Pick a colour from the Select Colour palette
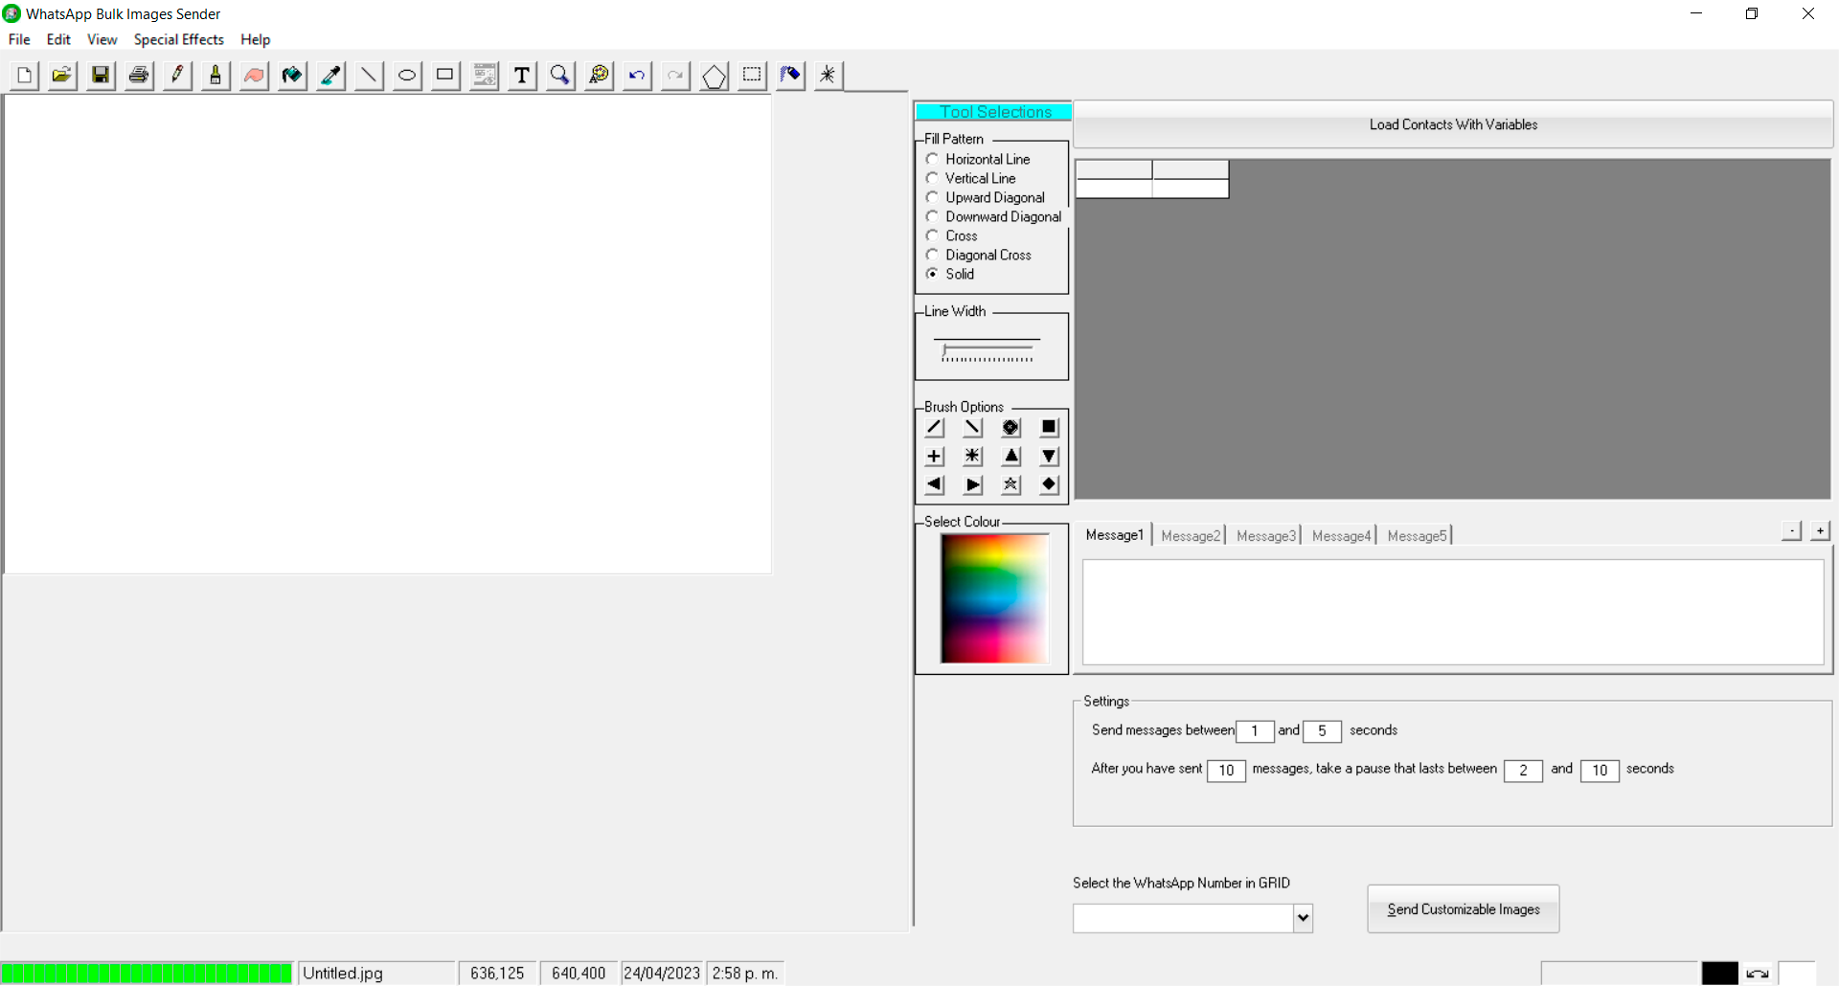 pos(994,598)
